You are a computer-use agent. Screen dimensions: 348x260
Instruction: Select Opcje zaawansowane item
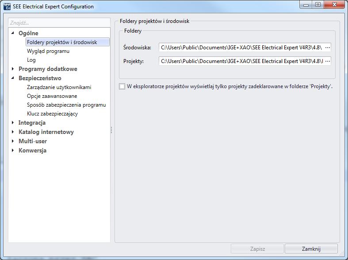[x=52, y=96]
